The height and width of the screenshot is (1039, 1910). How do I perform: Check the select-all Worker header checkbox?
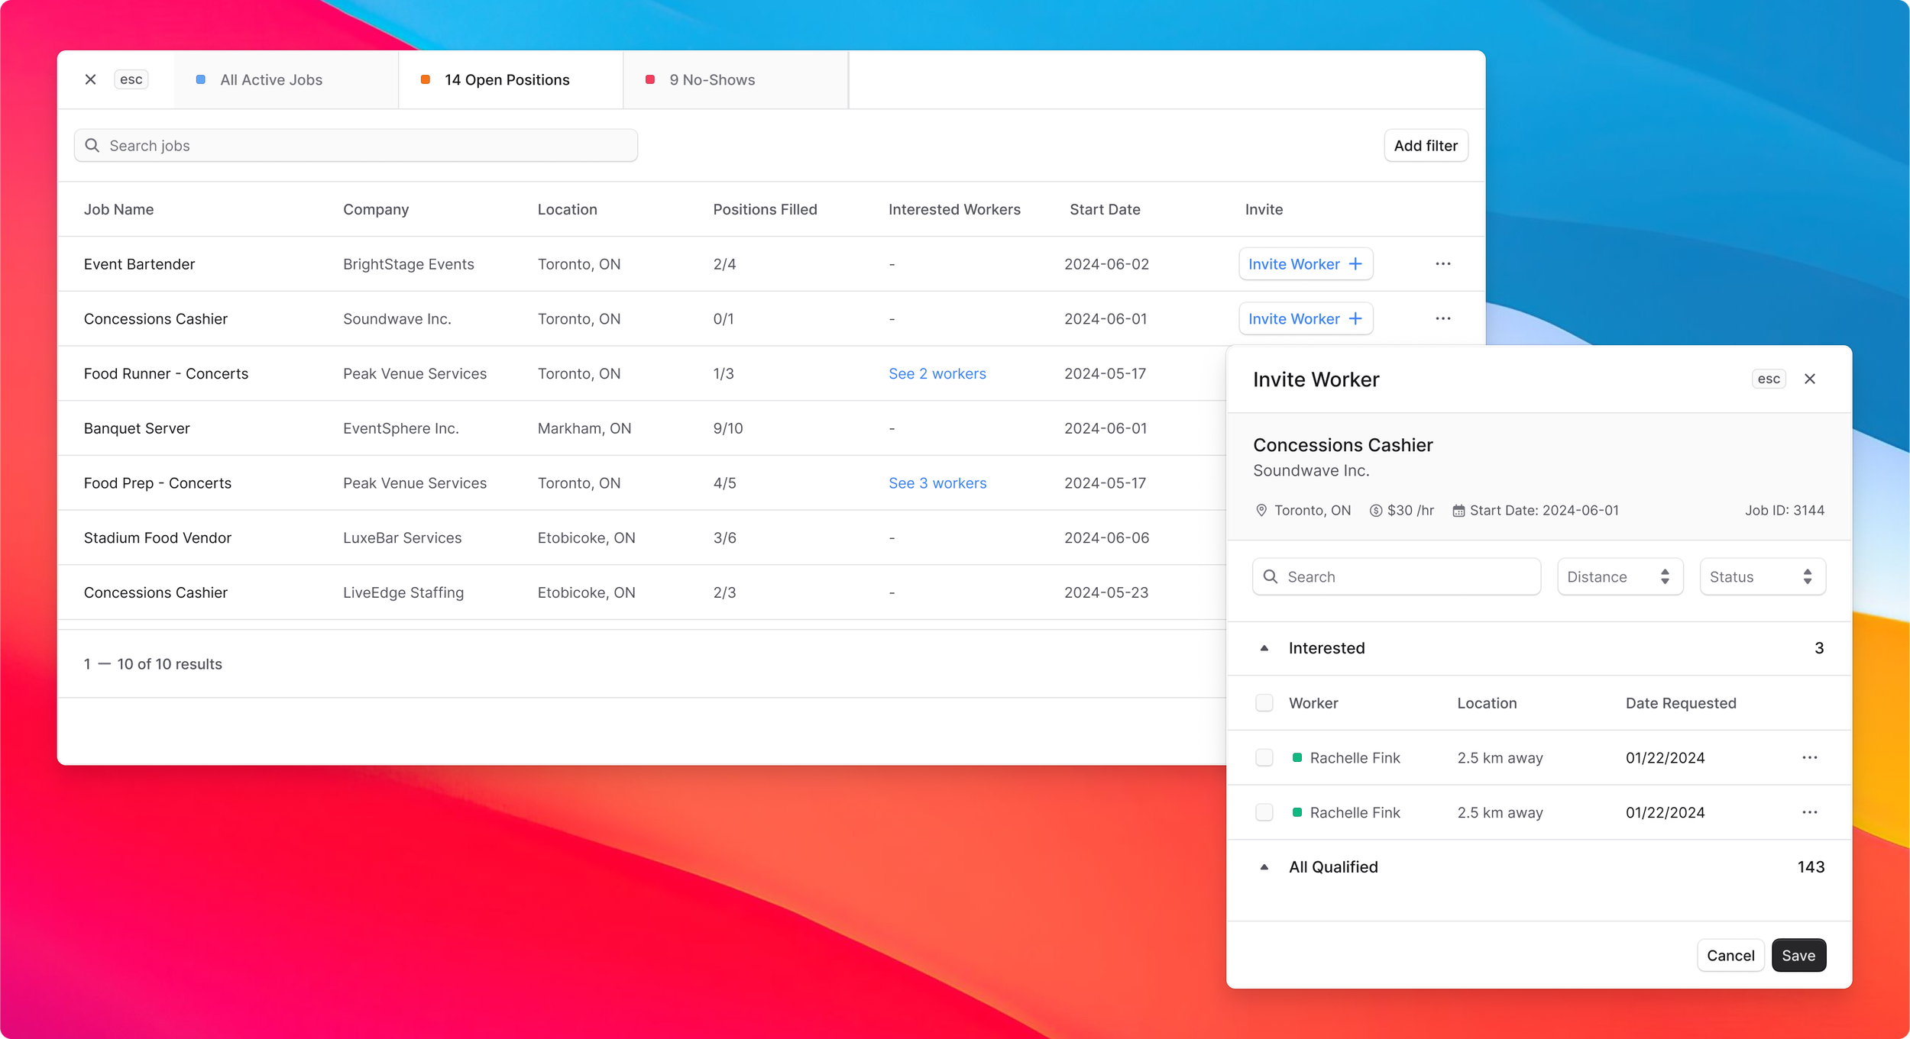[x=1264, y=703]
